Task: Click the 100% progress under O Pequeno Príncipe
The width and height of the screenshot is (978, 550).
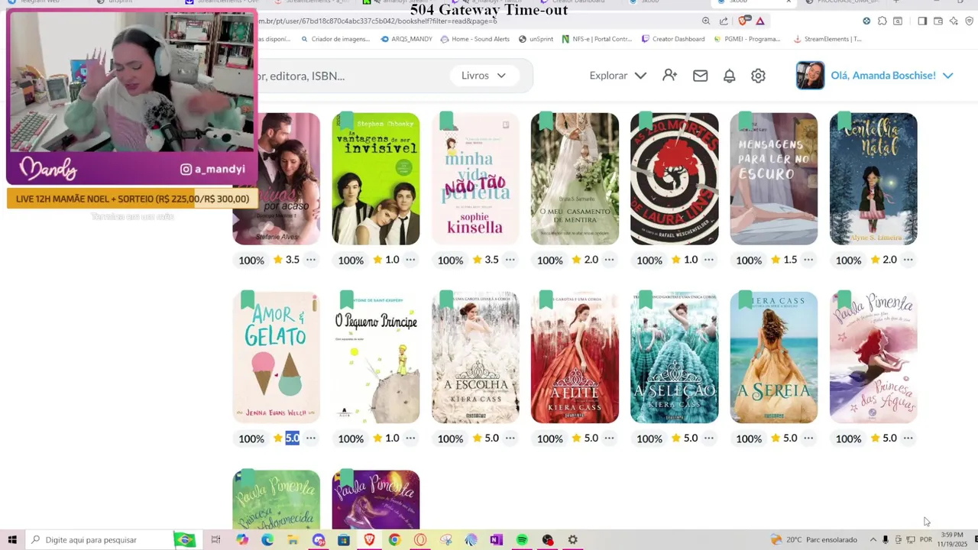Action: (351, 438)
